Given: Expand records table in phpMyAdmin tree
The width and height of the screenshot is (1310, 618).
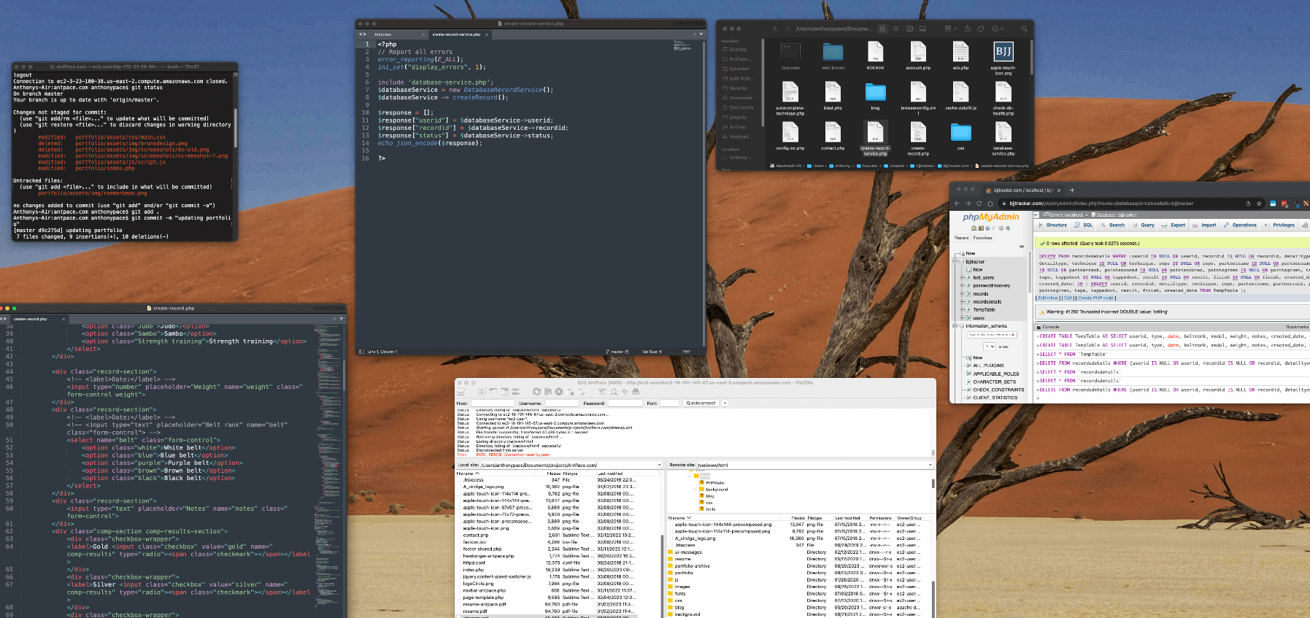Looking at the screenshot, I should pyautogui.click(x=963, y=294).
